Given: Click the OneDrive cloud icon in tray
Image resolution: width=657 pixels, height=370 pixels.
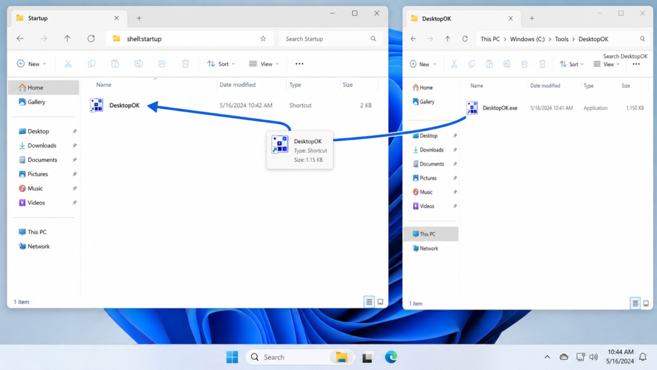Looking at the screenshot, I should 564,357.
